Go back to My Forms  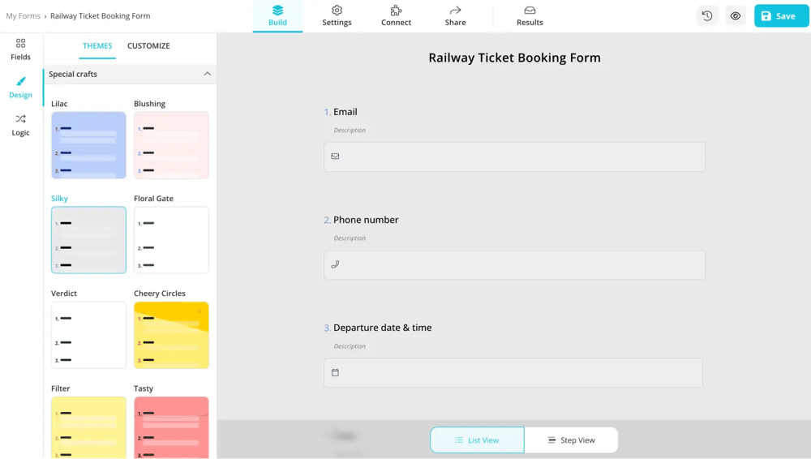point(23,16)
